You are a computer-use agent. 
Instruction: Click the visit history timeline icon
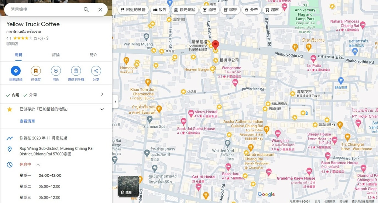pos(10,138)
